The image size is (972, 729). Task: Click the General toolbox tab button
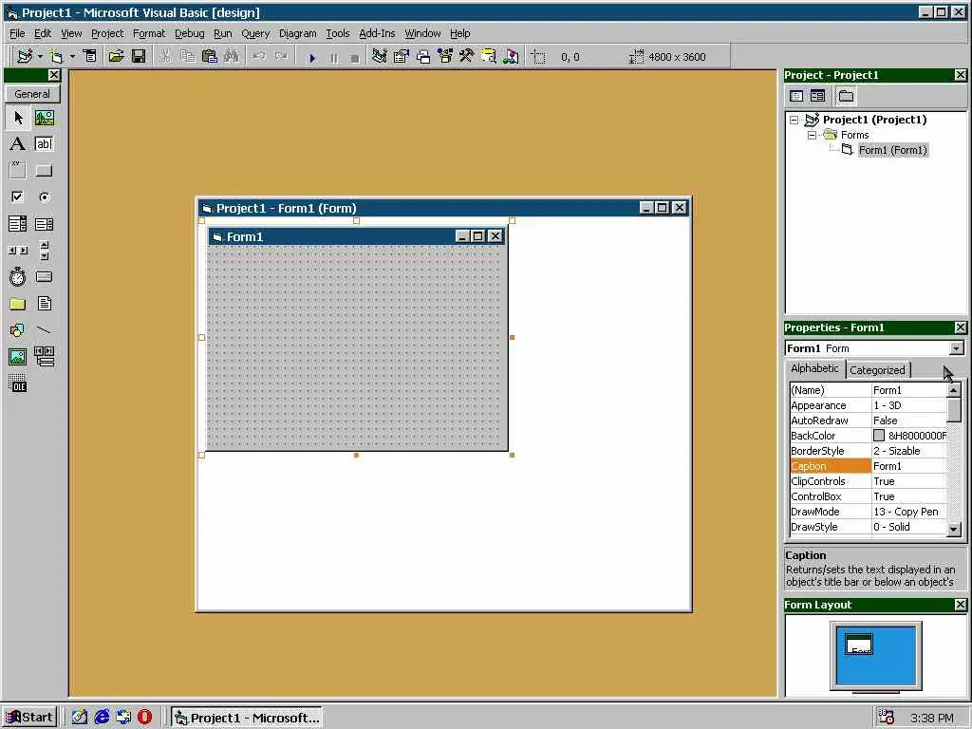pos(32,94)
